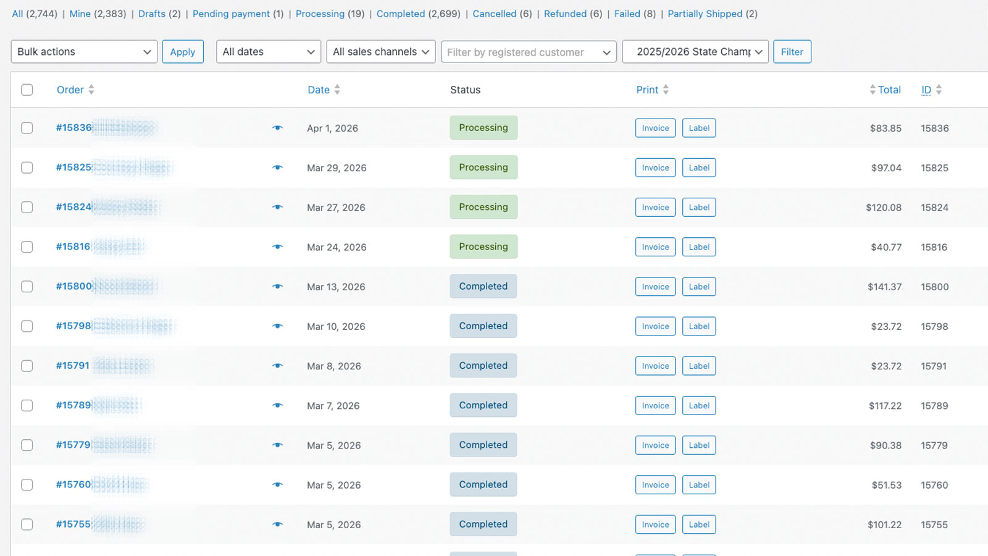Sort orders by the ID column arrows
988x556 pixels.
click(x=939, y=90)
